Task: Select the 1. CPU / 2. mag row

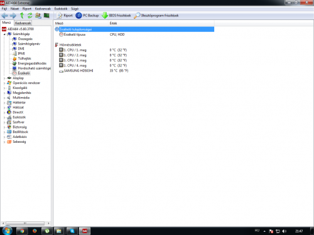Action: [x=134, y=55]
